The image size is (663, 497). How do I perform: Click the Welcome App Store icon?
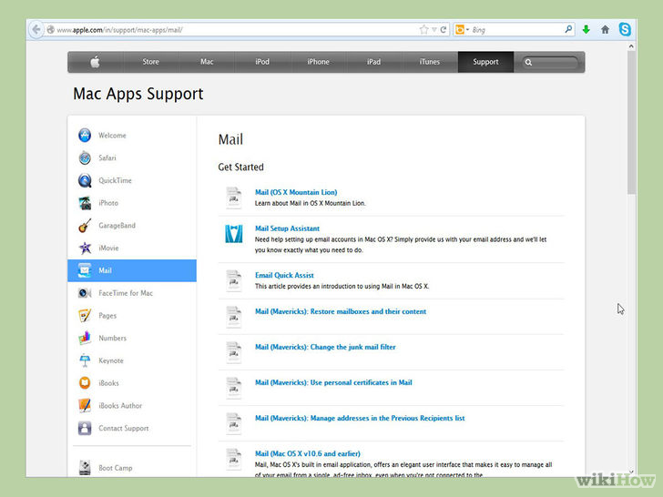click(85, 136)
